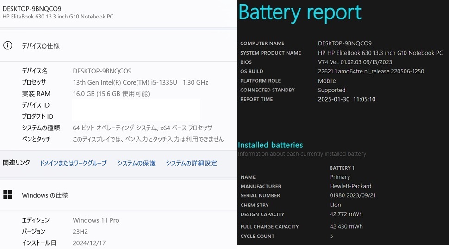
Task: Click the インストール日 label
Action: tap(39, 243)
